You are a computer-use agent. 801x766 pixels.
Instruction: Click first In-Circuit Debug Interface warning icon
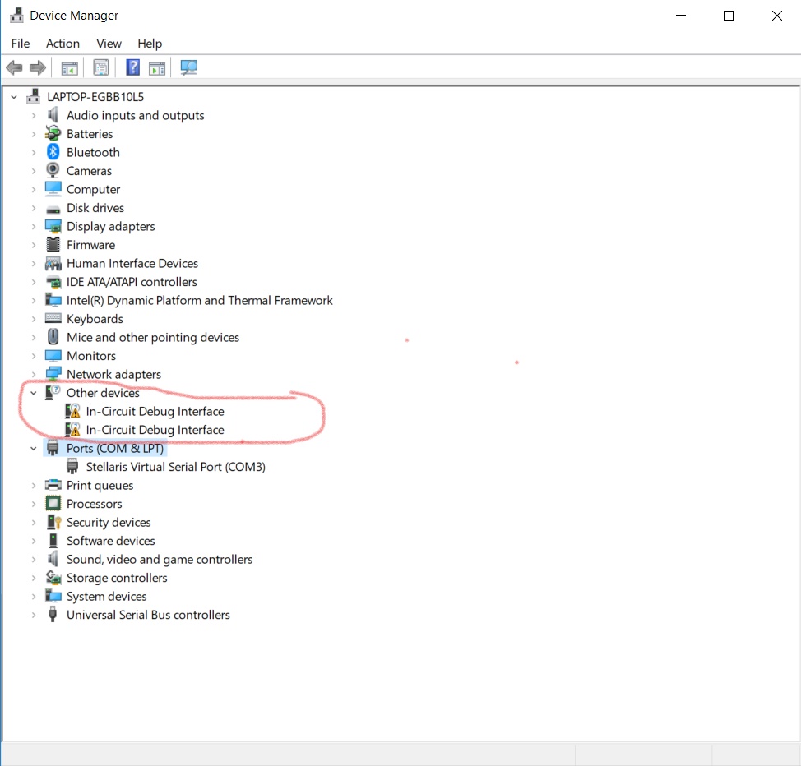click(73, 411)
